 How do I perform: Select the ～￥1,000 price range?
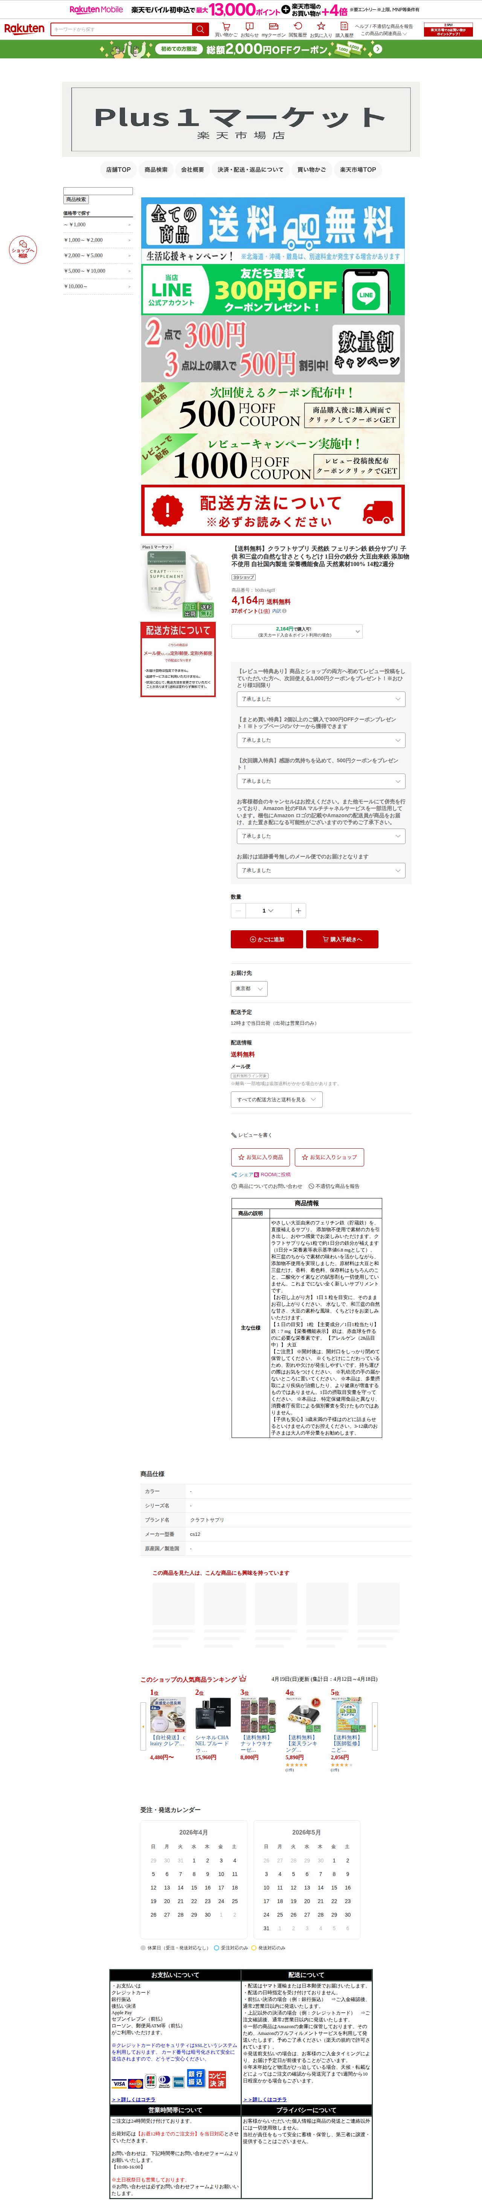(98, 224)
